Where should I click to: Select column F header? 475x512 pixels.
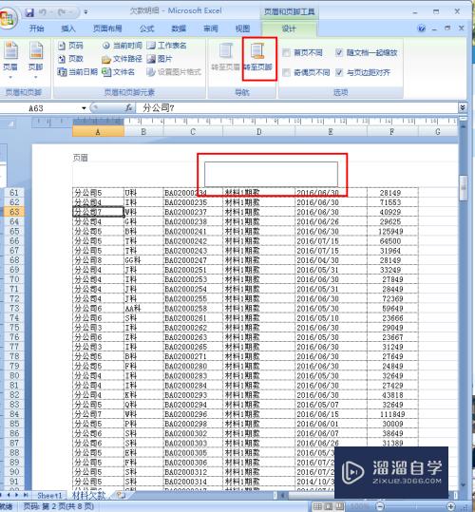point(392,132)
